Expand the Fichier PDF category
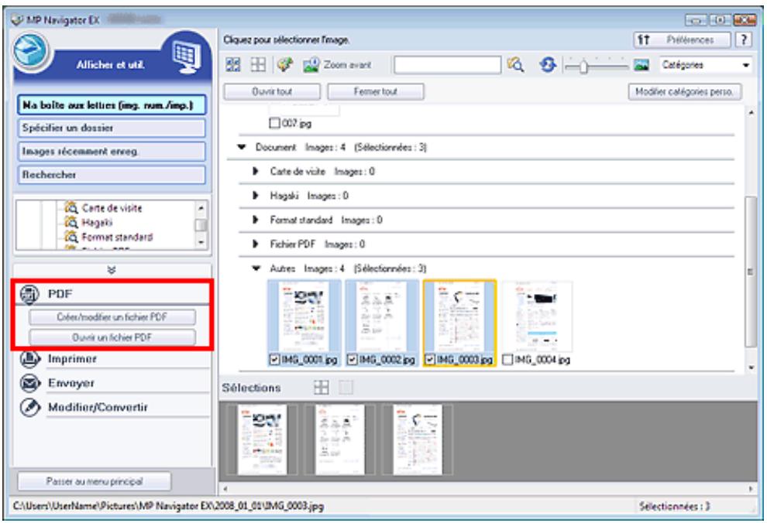 [256, 244]
